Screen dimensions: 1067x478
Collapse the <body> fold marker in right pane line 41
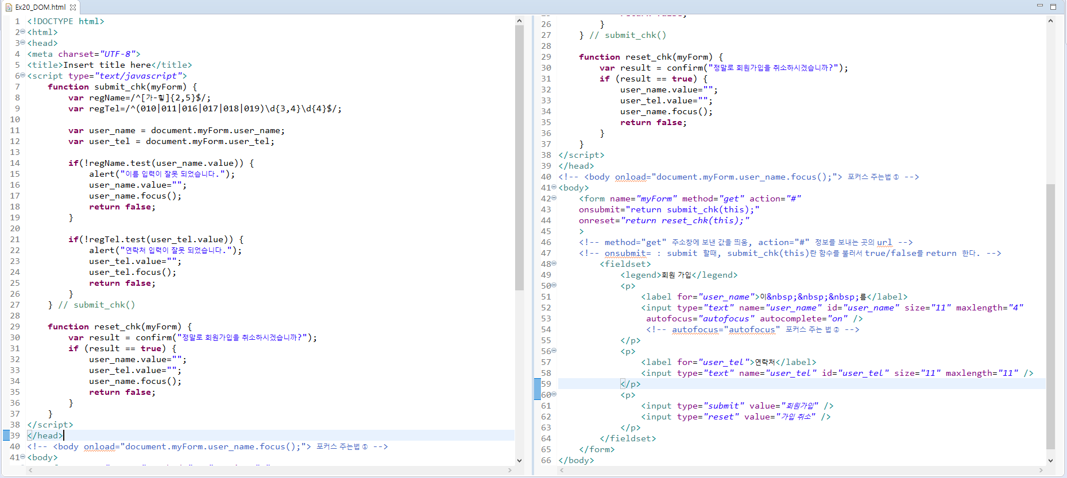point(554,187)
